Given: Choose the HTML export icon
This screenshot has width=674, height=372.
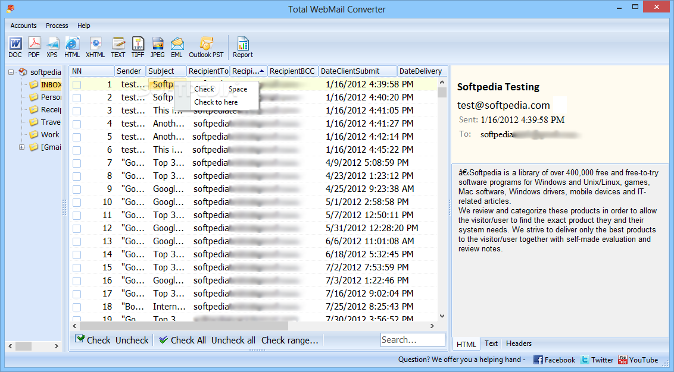Looking at the screenshot, I should tap(72, 47).
